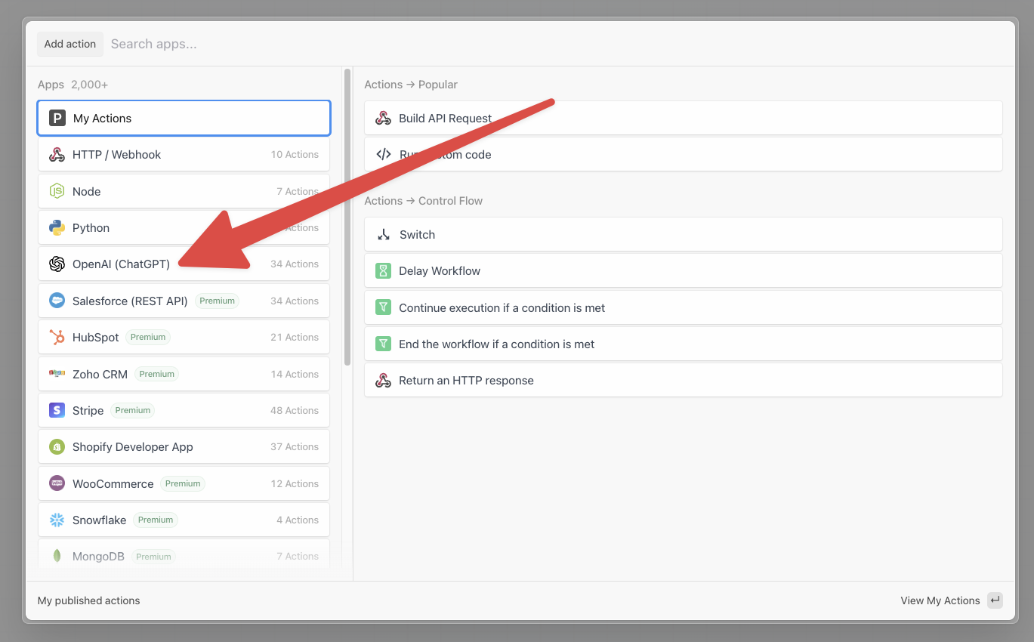1034x642 pixels.
Task: Click the HubSpot sprocket icon
Action: pos(57,338)
